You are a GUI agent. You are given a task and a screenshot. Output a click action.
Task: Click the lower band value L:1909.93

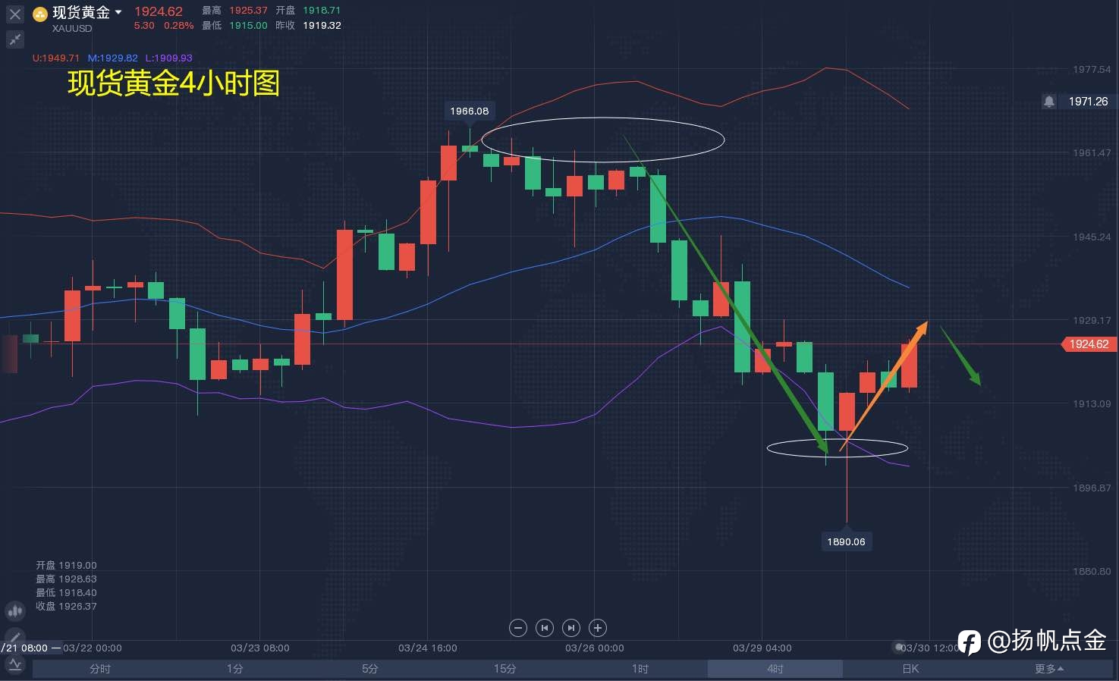pyautogui.click(x=169, y=58)
